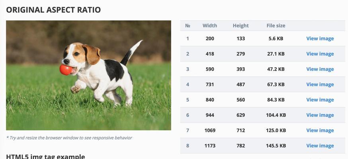Click the Width column header
Screen dimensions: 348x159
pyautogui.click(x=210, y=26)
